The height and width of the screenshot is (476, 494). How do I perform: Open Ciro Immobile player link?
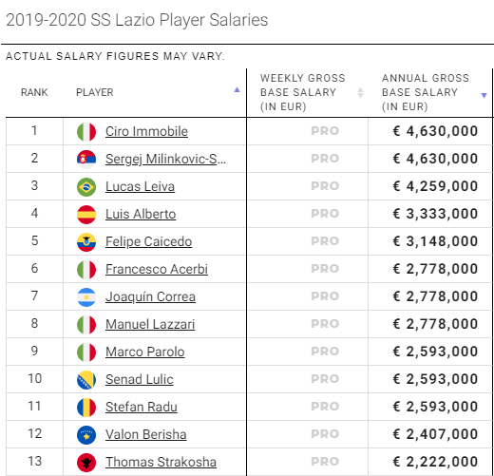tap(146, 131)
